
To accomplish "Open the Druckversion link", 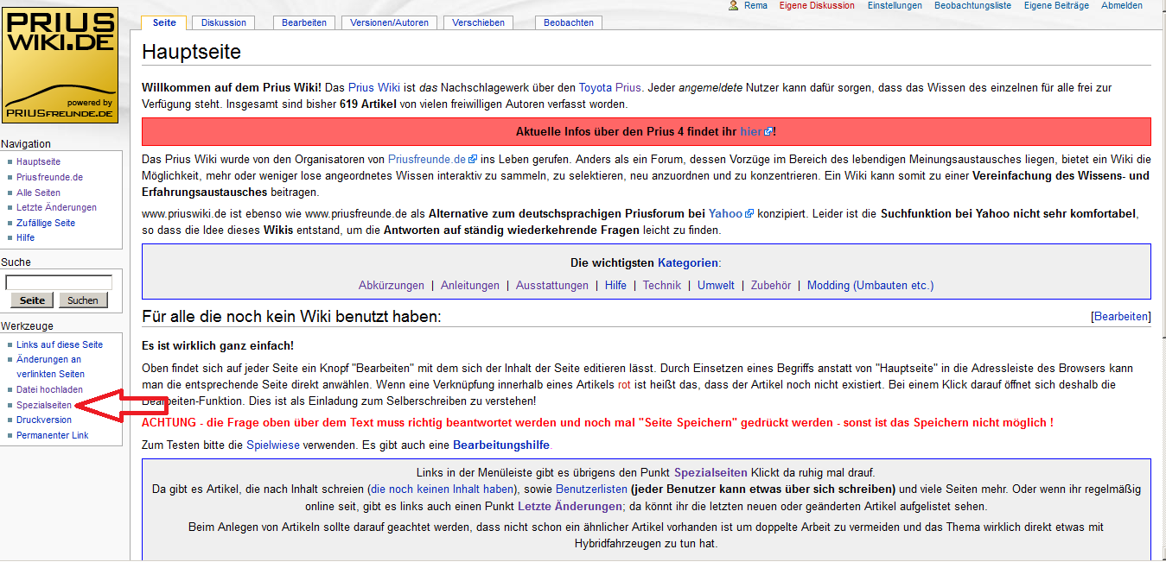I will (x=44, y=420).
